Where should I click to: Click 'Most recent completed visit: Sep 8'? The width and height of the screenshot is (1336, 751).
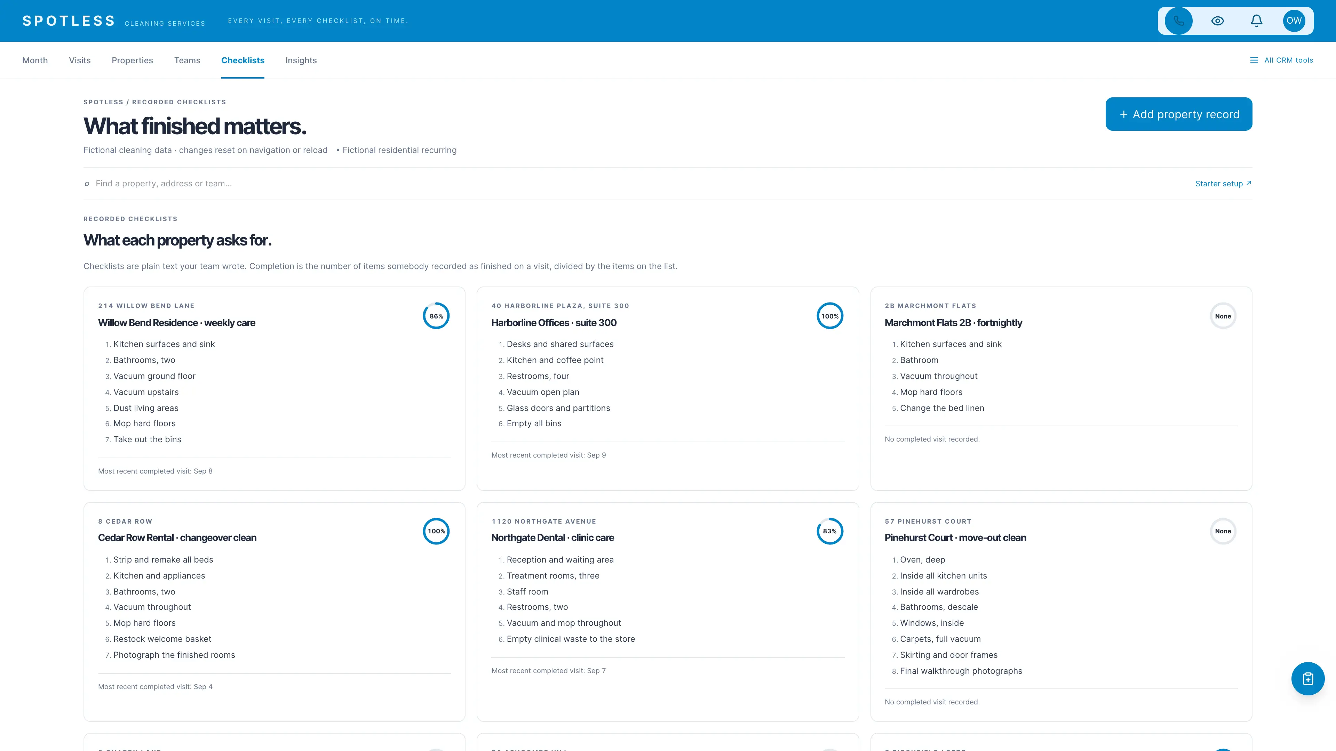155,471
